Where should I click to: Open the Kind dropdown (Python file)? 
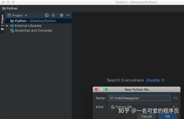pos(143,107)
